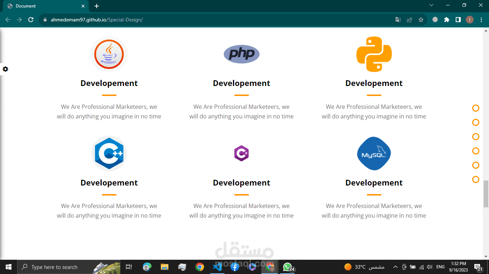Select the third orange navigation bullet
The height and width of the screenshot is (274, 489).
point(476,137)
